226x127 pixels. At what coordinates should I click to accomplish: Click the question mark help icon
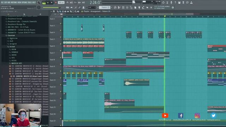point(175,2)
